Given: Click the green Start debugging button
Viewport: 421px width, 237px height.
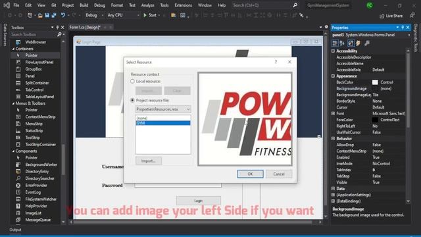Looking at the screenshot, I should [x=150, y=15].
